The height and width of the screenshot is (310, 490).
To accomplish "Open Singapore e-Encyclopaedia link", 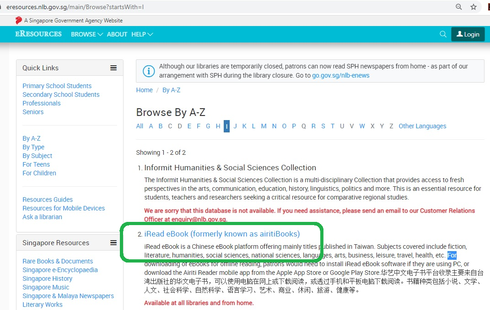I will [60, 270].
